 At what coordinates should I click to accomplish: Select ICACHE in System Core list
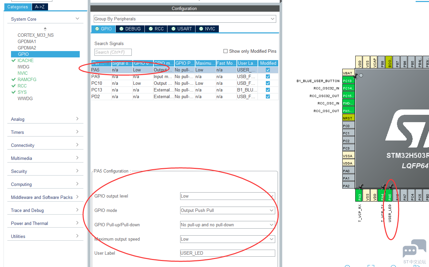click(x=26, y=60)
